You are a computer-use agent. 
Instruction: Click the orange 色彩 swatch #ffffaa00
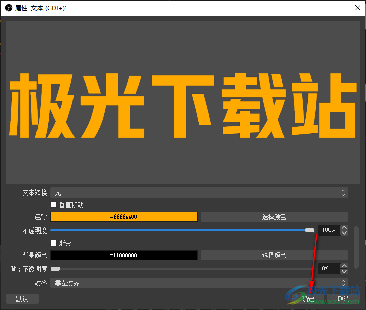(124, 217)
